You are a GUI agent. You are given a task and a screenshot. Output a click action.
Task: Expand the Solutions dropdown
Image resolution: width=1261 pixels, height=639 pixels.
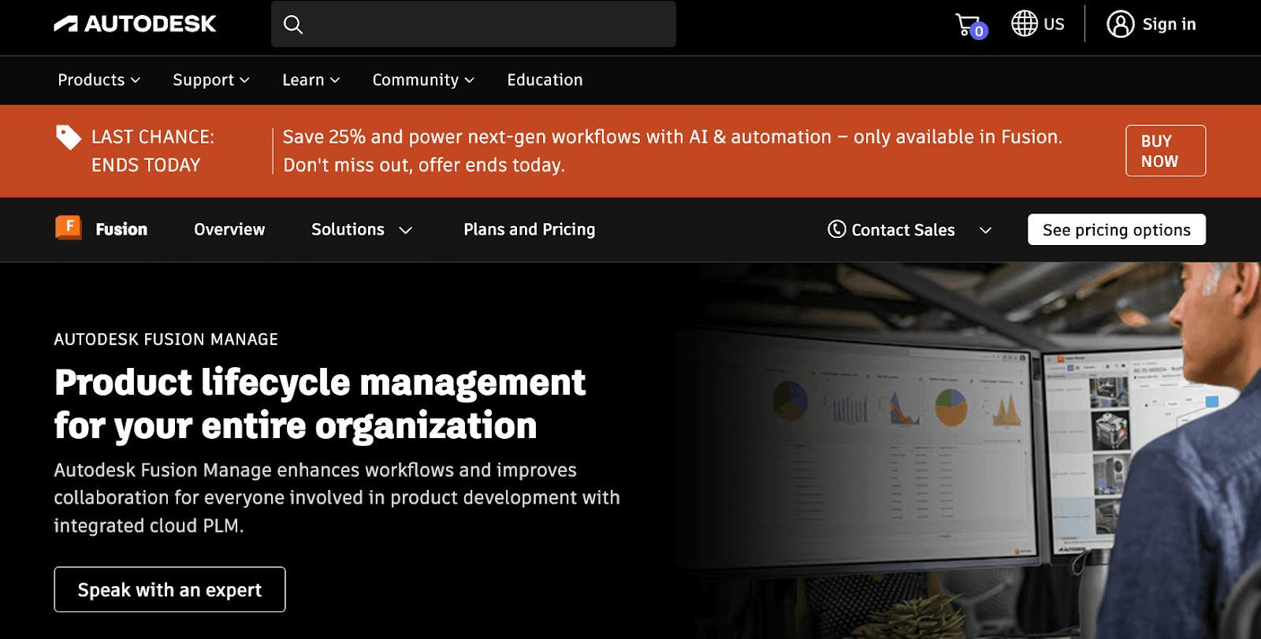[362, 229]
